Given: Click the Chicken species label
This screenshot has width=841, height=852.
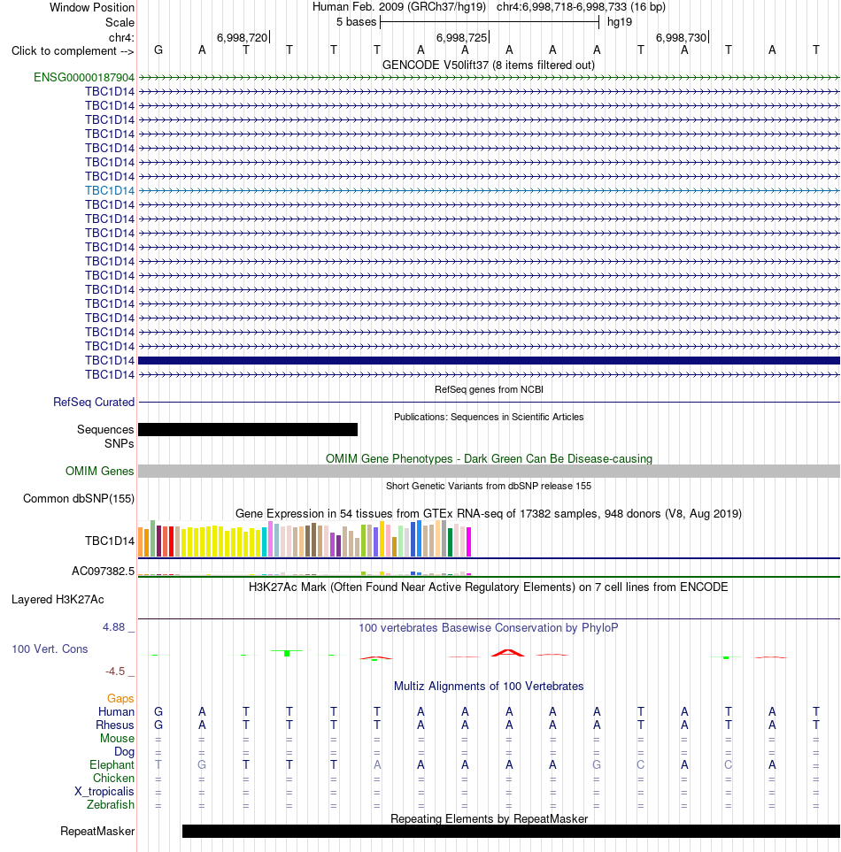Looking at the screenshot, I should point(113,778).
